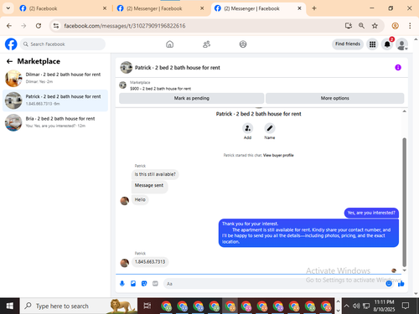Go back from Marketplace using the arrow
This screenshot has height=314, width=419.
point(9,61)
